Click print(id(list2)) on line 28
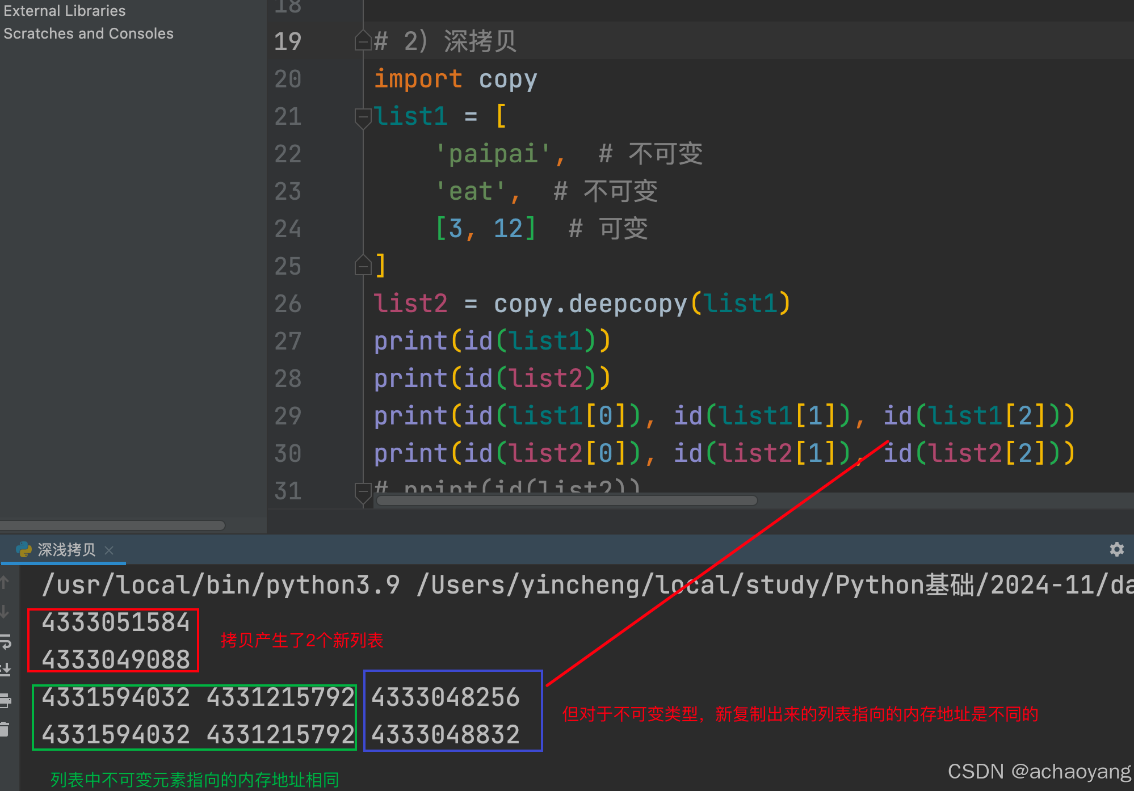The width and height of the screenshot is (1134, 791). pos(492,378)
